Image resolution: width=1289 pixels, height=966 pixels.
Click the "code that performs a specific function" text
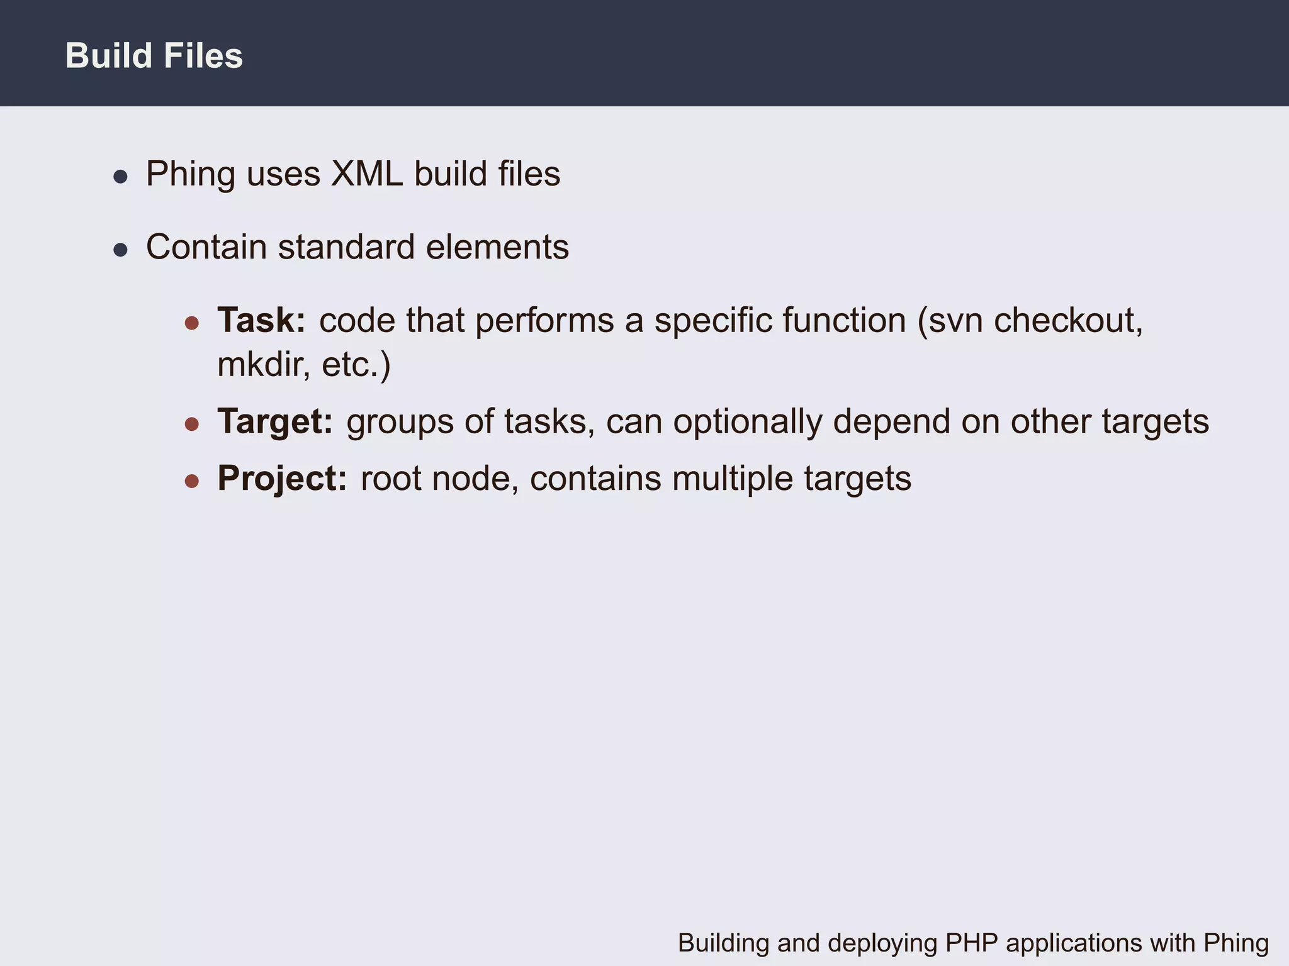click(x=612, y=320)
